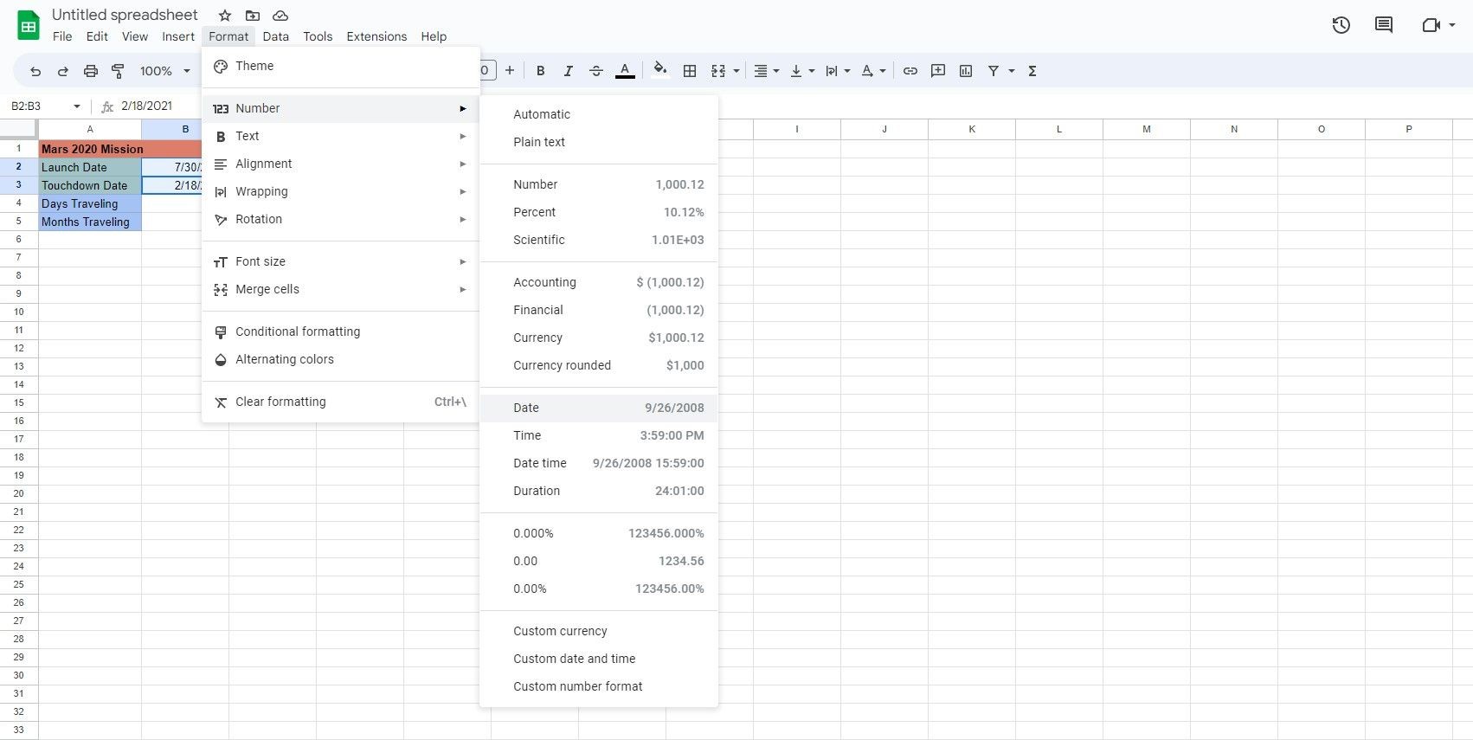Open Custom date and time
The height and width of the screenshot is (740, 1473).
[x=599, y=659]
